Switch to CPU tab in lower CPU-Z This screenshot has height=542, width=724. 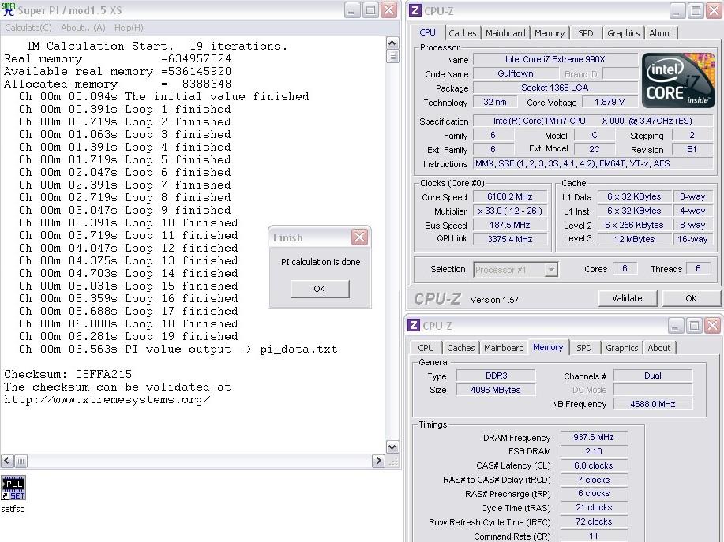(426, 348)
